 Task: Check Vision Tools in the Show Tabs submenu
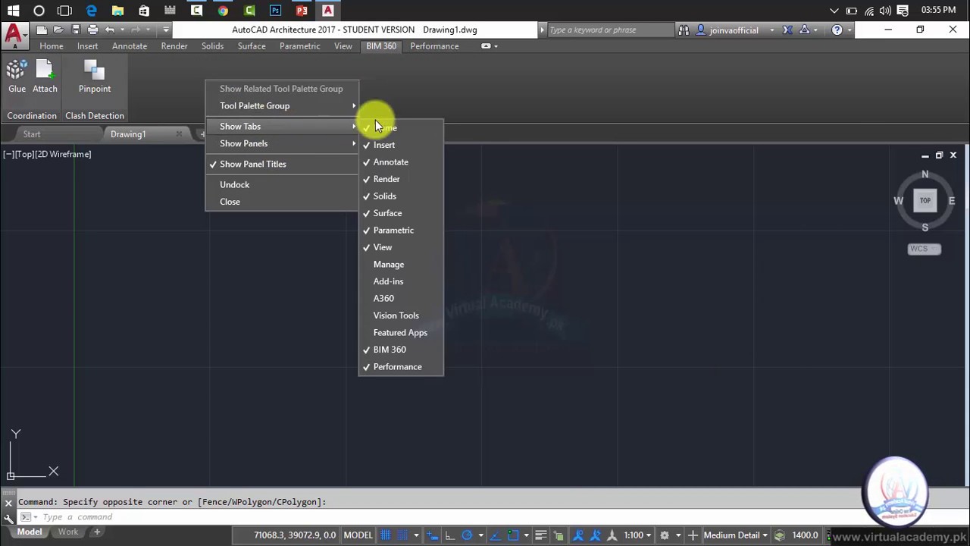[401, 315]
